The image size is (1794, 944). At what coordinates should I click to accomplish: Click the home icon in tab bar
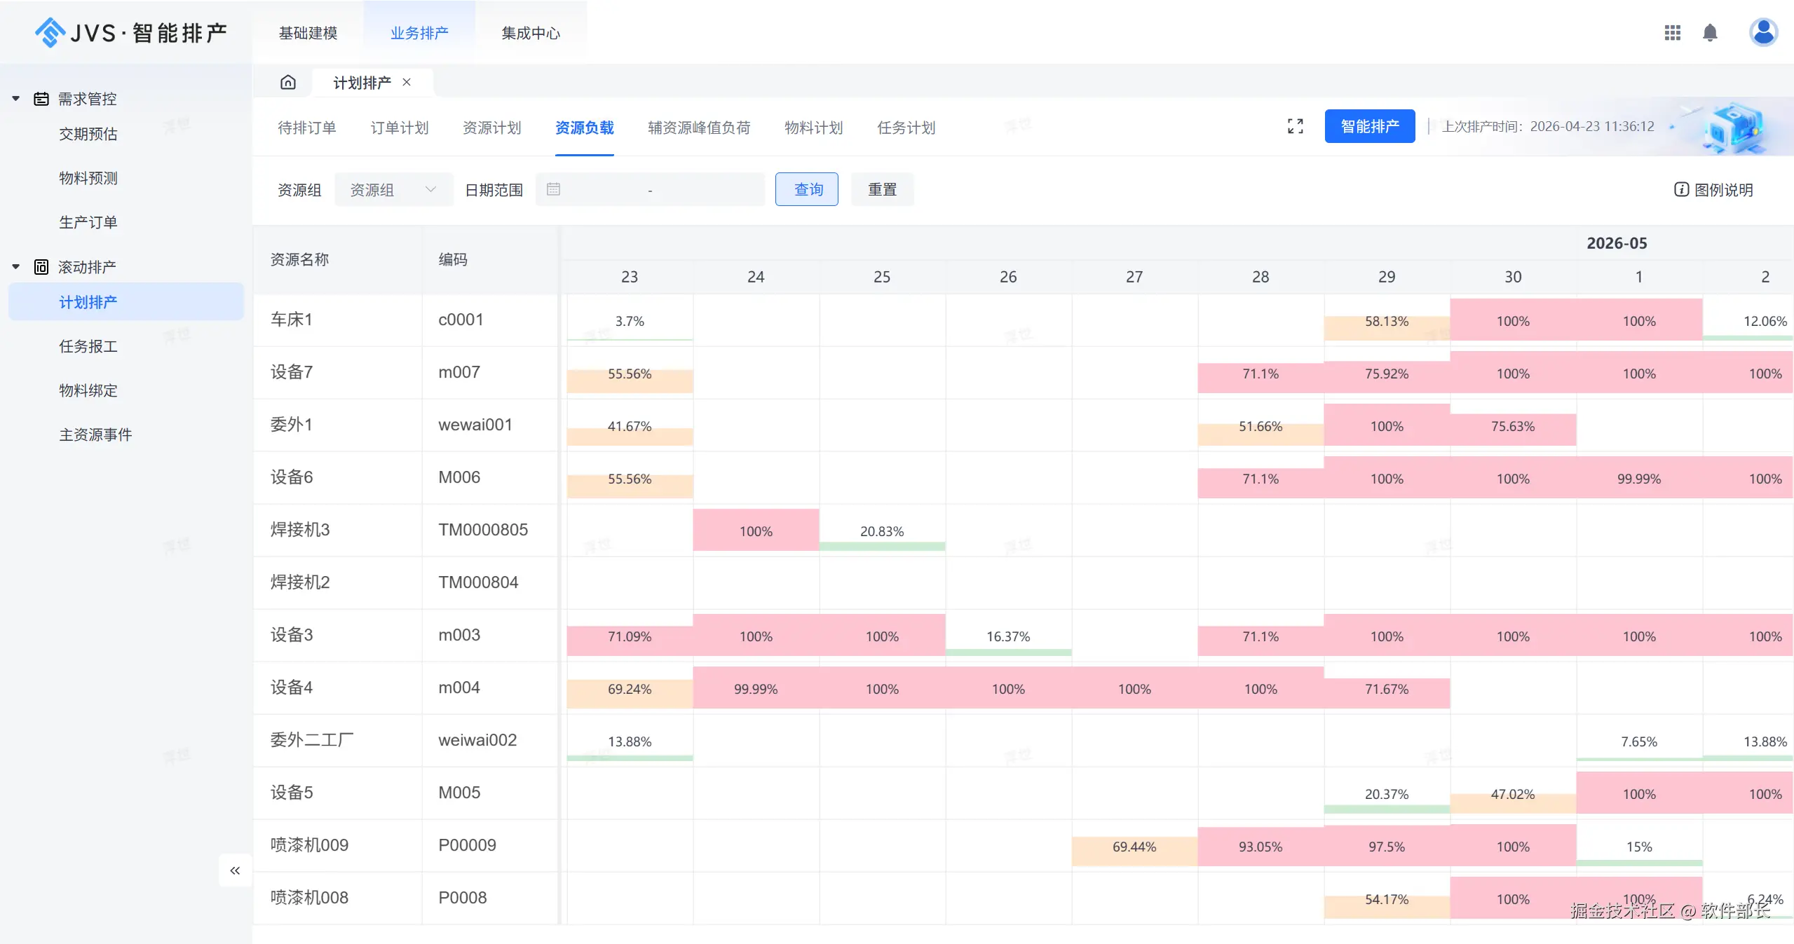click(288, 83)
